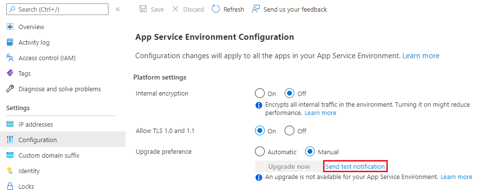Click the Diagnose and solve problems wrench icon
This screenshot has height=195, width=489.
click(x=10, y=89)
